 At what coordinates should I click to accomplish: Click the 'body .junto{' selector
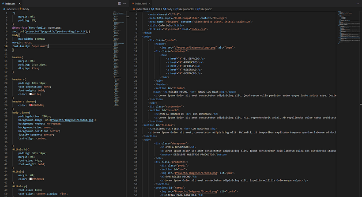(x=21, y=113)
